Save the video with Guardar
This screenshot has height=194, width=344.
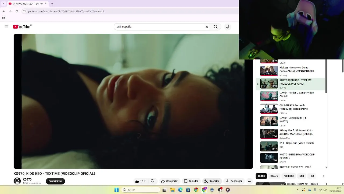click(x=191, y=181)
